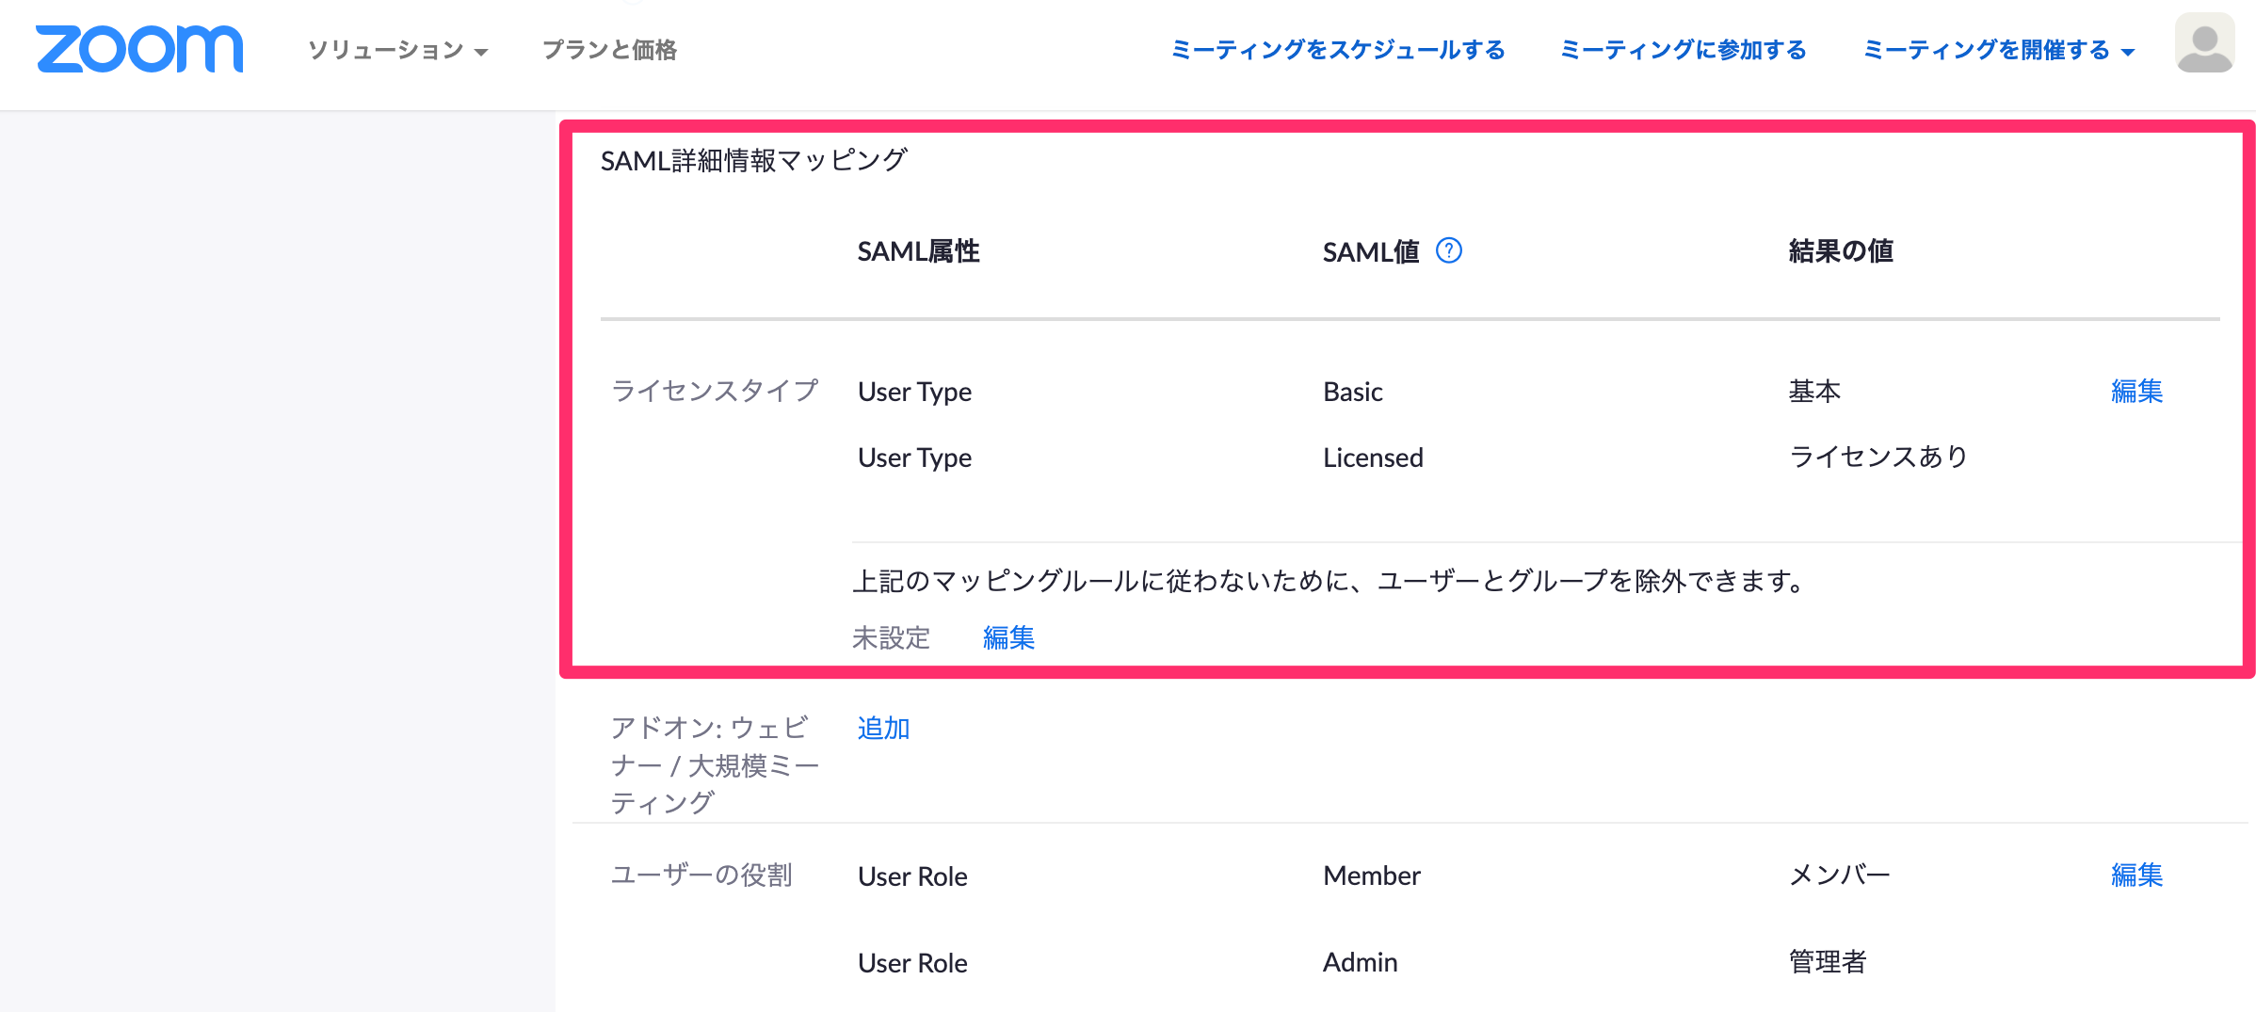The image size is (2256, 1012).
Task: Edit the ライセンスタイプ mapping
Action: coord(2136,391)
